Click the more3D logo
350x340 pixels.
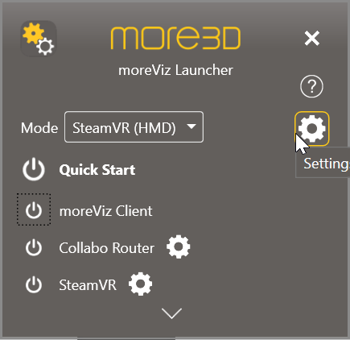tap(175, 38)
